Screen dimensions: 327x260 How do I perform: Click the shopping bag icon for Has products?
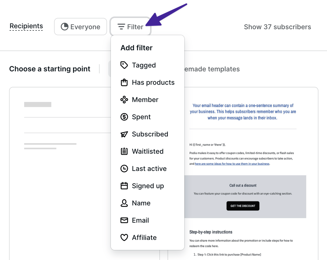(124, 82)
